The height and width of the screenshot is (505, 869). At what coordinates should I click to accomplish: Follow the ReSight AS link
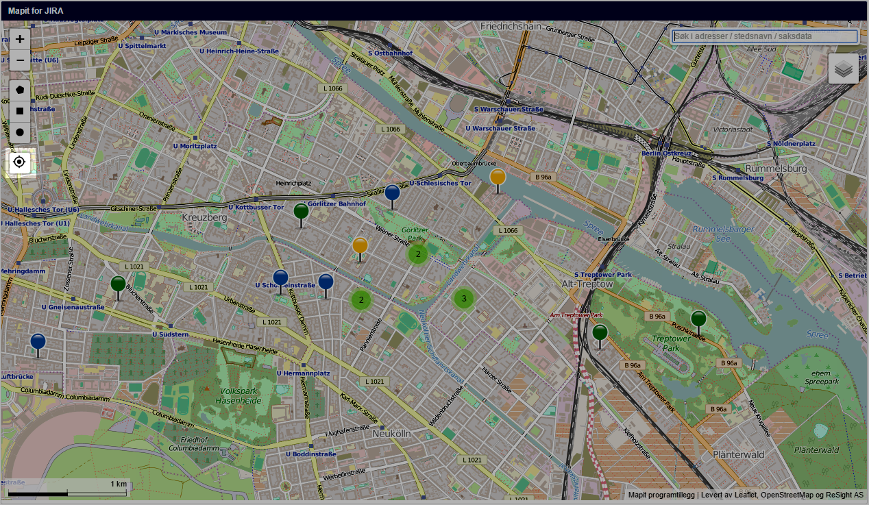[x=845, y=495]
